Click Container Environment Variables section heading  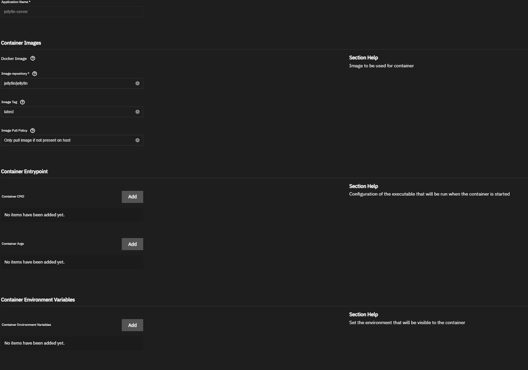38,300
